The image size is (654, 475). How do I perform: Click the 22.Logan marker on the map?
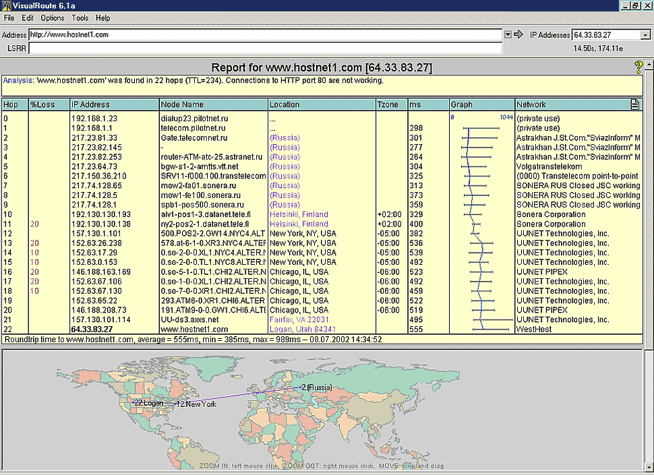pos(148,403)
